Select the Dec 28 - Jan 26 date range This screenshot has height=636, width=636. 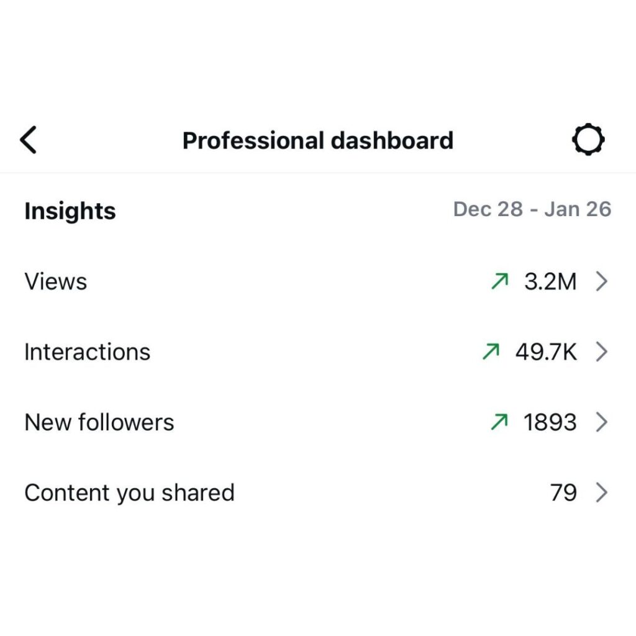click(x=532, y=209)
